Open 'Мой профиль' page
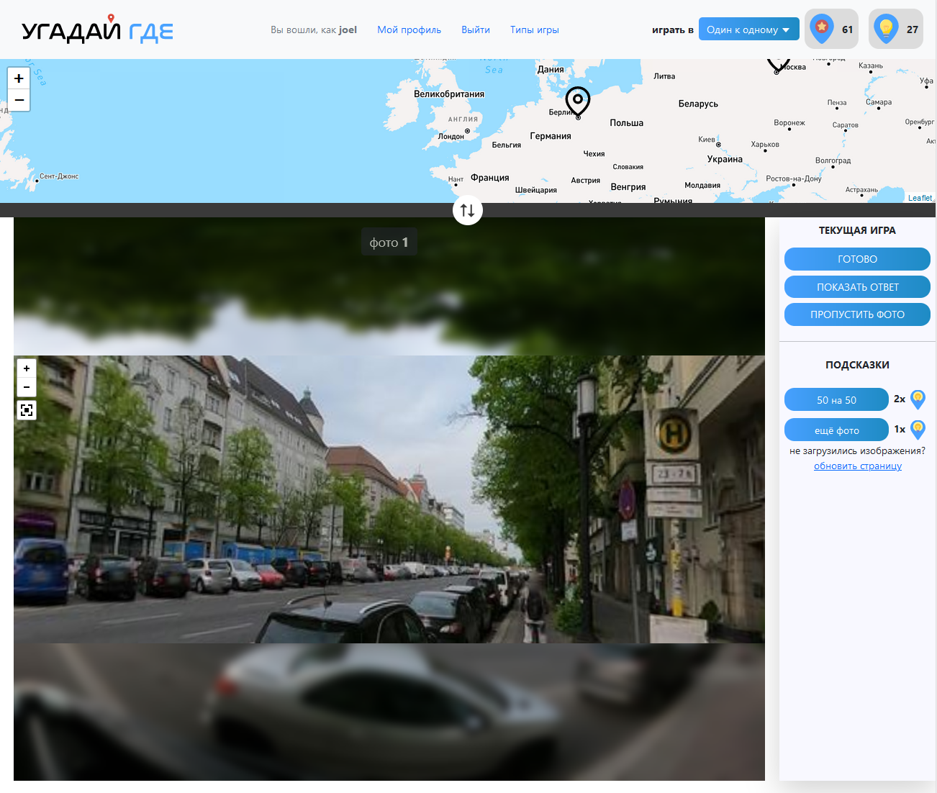The width and height of the screenshot is (937, 793). pos(409,30)
